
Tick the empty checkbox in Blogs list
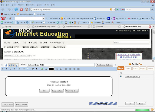click(121, 73)
